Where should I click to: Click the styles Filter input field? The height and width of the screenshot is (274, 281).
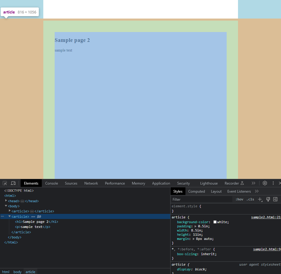click(202, 199)
